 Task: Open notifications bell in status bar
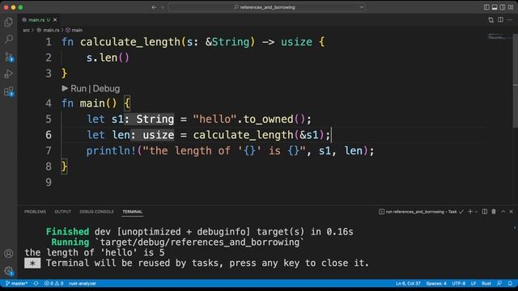click(510, 284)
